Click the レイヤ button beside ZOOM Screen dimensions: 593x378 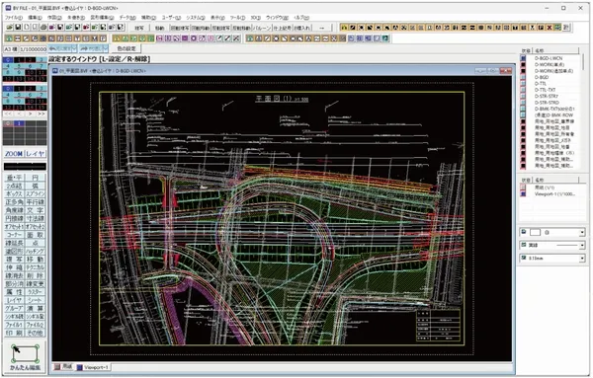coord(36,154)
